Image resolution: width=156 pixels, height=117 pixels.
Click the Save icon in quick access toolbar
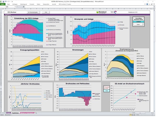coord(4,1)
